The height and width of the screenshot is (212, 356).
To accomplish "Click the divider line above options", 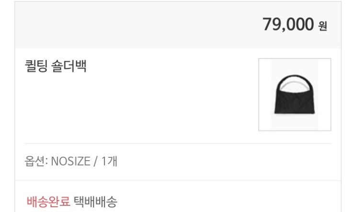I will (178, 143).
